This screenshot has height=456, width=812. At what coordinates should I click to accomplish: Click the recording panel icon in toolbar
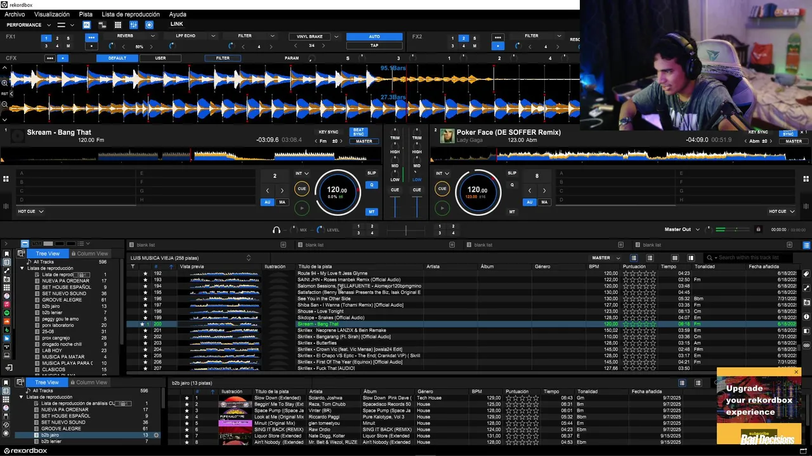click(149, 25)
